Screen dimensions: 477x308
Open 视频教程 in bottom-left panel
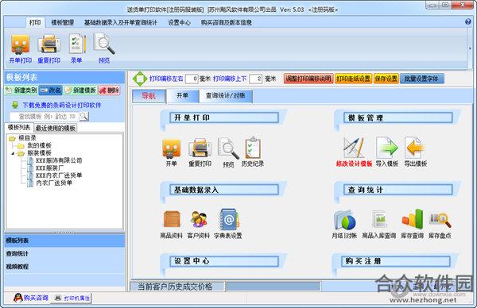pos(64,267)
